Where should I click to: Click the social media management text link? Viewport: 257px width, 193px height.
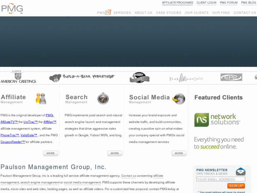82,182
